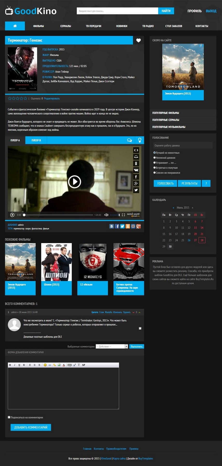
Task: Tick the checkbox on admin's comment
Action: point(140,328)
